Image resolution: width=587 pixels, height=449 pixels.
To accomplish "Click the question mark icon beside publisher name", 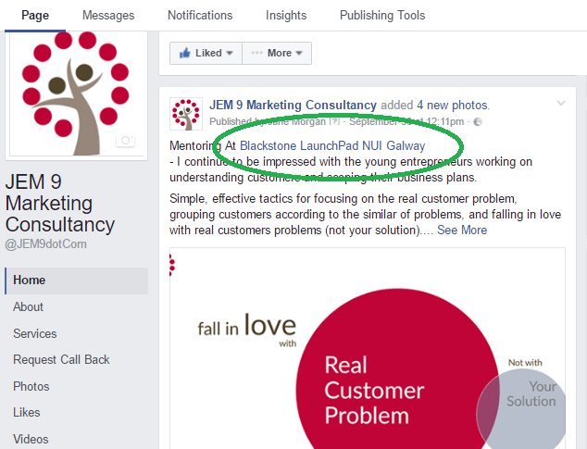I will click(334, 121).
